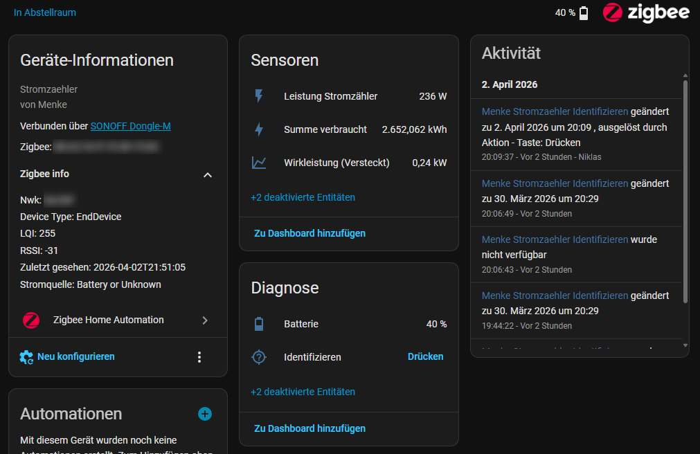This screenshot has width=700, height=454.
Task: Open Zigbee Home Automation via its chevron
Action: point(205,320)
